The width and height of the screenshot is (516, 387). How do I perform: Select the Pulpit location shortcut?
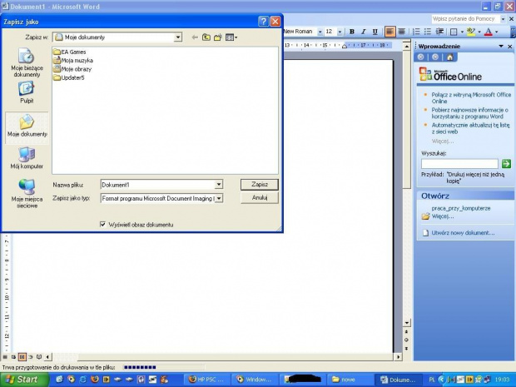tap(27, 92)
